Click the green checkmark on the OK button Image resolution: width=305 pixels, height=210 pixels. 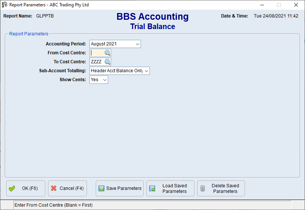coord(12,188)
